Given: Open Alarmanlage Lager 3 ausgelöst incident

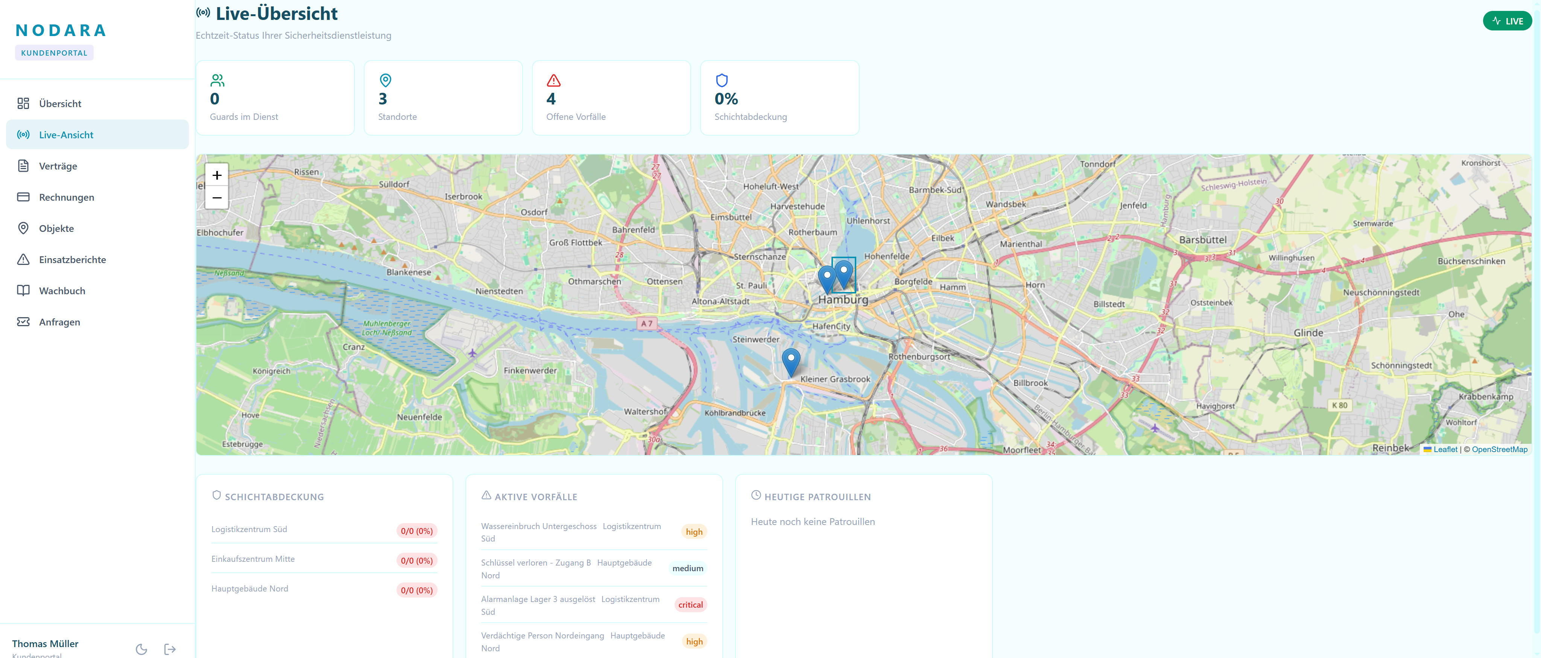Looking at the screenshot, I should (x=594, y=605).
